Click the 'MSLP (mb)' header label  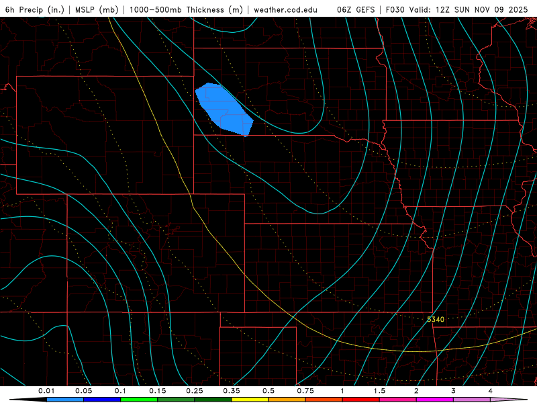pos(97,9)
